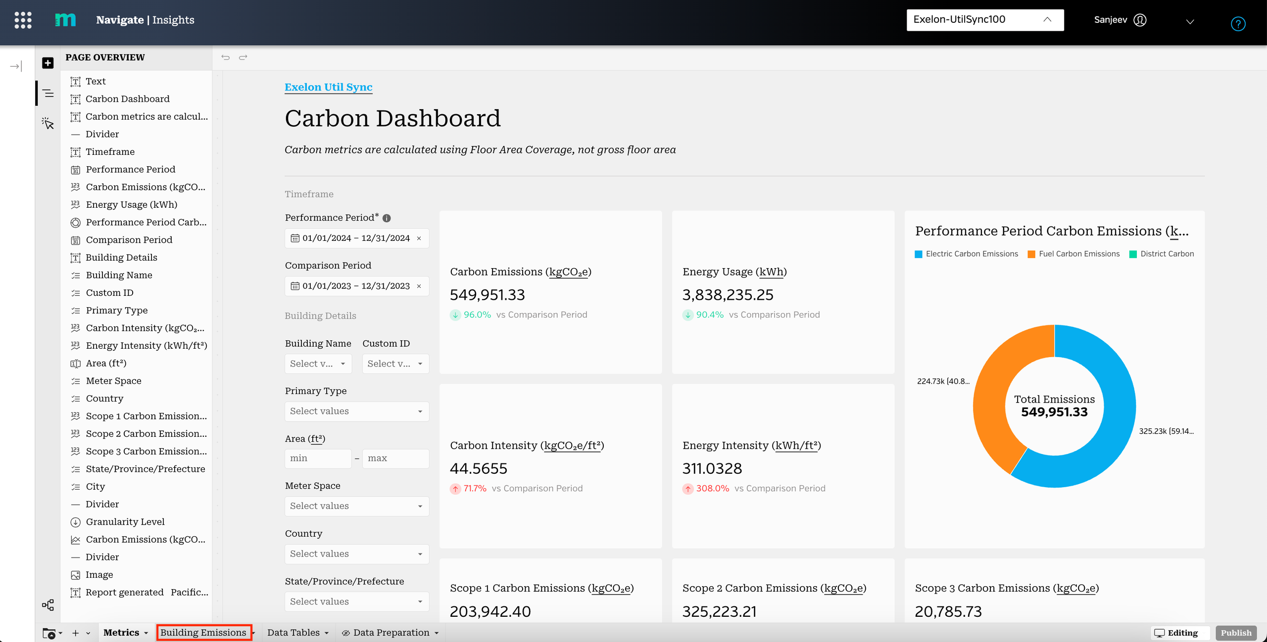The width and height of the screenshot is (1267, 642).
Task: Select Performance Period Carb... overview item
Action: click(146, 222)
